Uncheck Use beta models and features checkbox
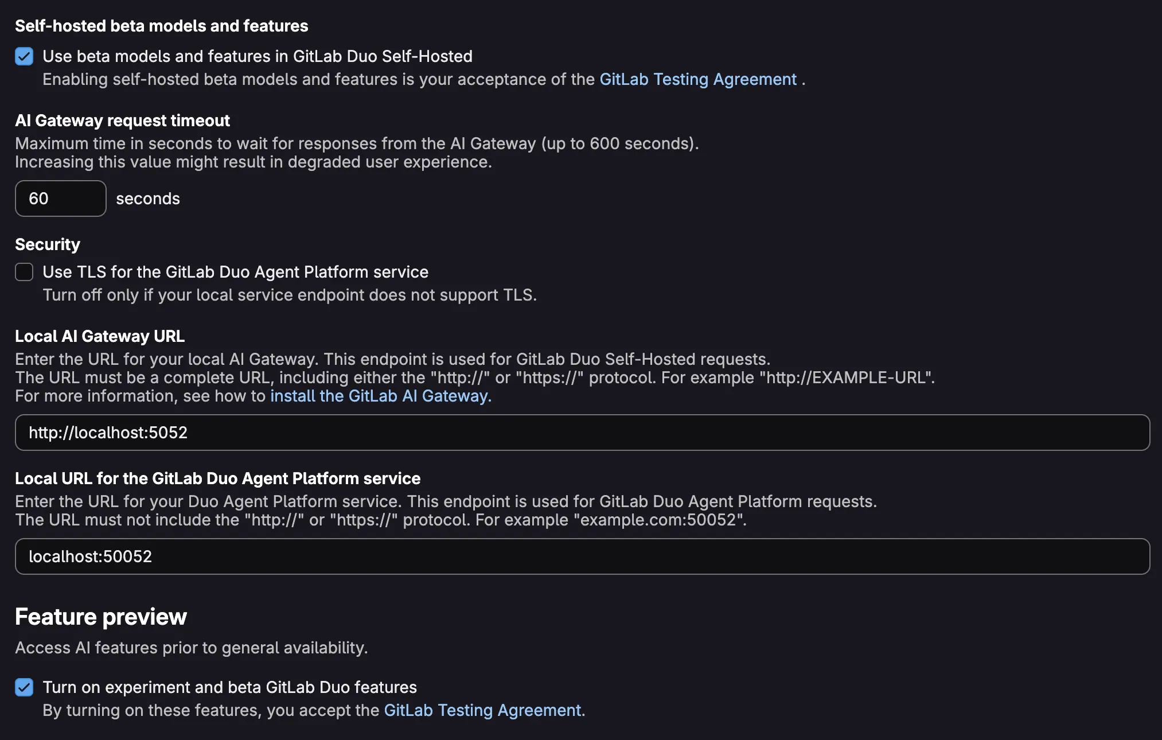This screenshot has width=1162, height=740. point(24,56)
